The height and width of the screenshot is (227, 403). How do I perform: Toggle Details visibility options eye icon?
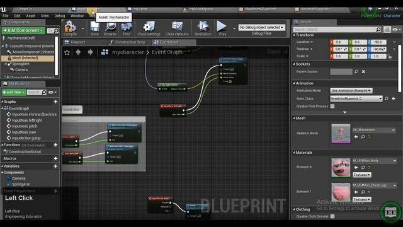click(x=396, y=30)
